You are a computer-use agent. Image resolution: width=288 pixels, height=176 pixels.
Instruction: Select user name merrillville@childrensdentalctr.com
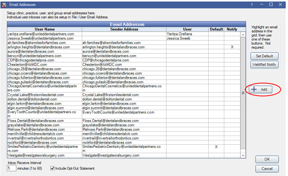35,134
